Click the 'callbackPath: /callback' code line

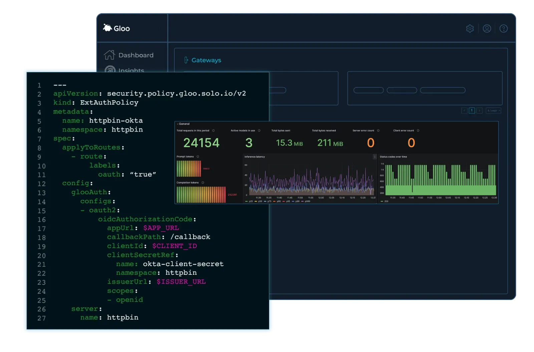[x=159, y=237]
